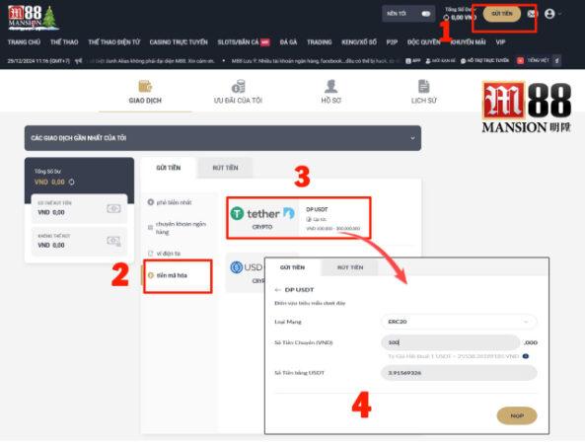Click the cash icon in the KHÔNG THỂ RÚT card
The width and height of the screenshot is (585, 444).
pyautogui.click(x=113, y=241)
